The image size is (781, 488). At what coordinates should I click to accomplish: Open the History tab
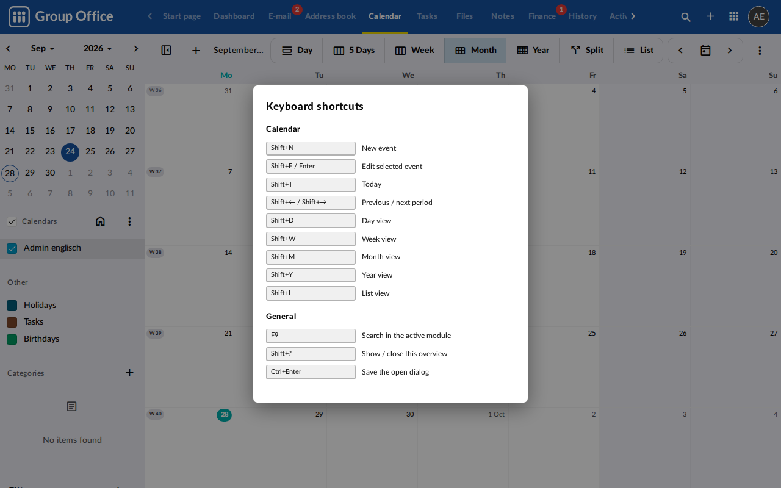point(583,16)
